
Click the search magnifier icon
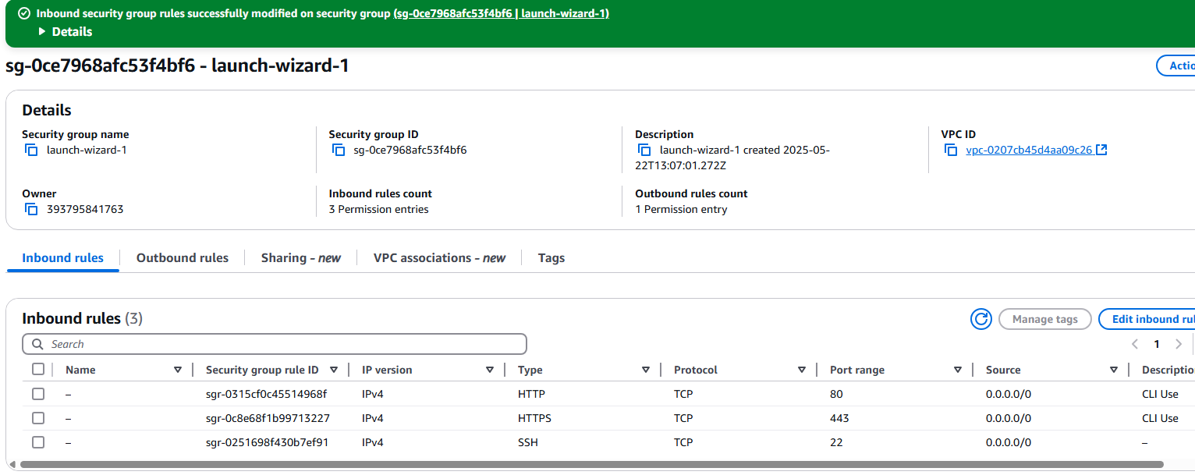click(x=37, y=344)
